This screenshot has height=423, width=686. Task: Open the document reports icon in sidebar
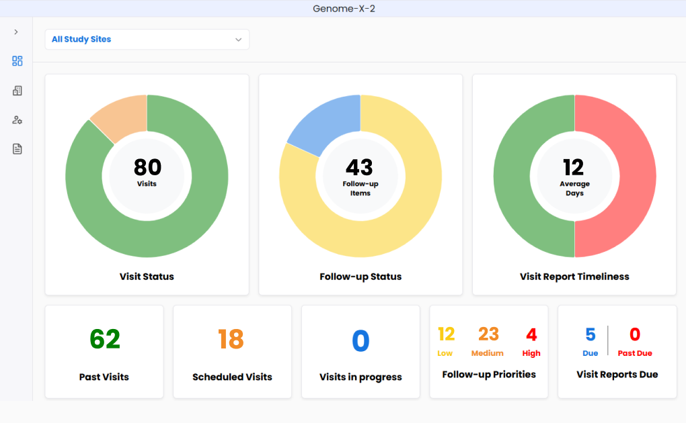tap(17, 149)
